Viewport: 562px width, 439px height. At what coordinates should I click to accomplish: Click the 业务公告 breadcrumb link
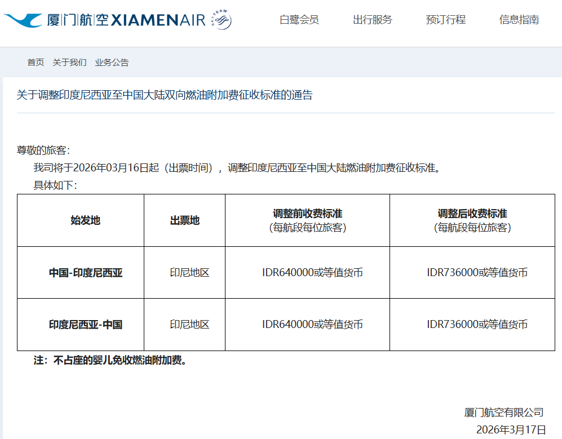(112, 63)
